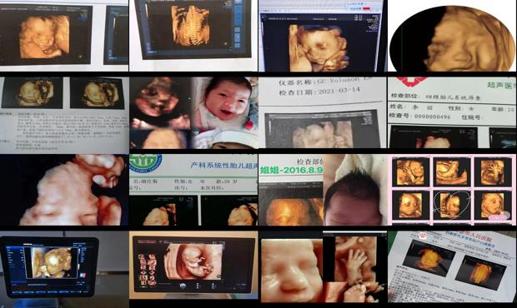Click the green hospital logo on obstetric report
Viewport: 517px width, 308px height.
point(144,162)
